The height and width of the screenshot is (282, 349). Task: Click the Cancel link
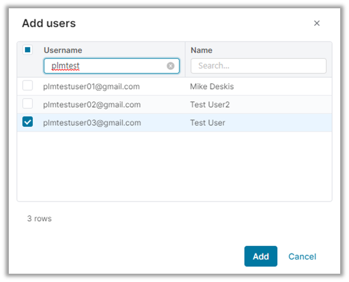click(302, 256)
